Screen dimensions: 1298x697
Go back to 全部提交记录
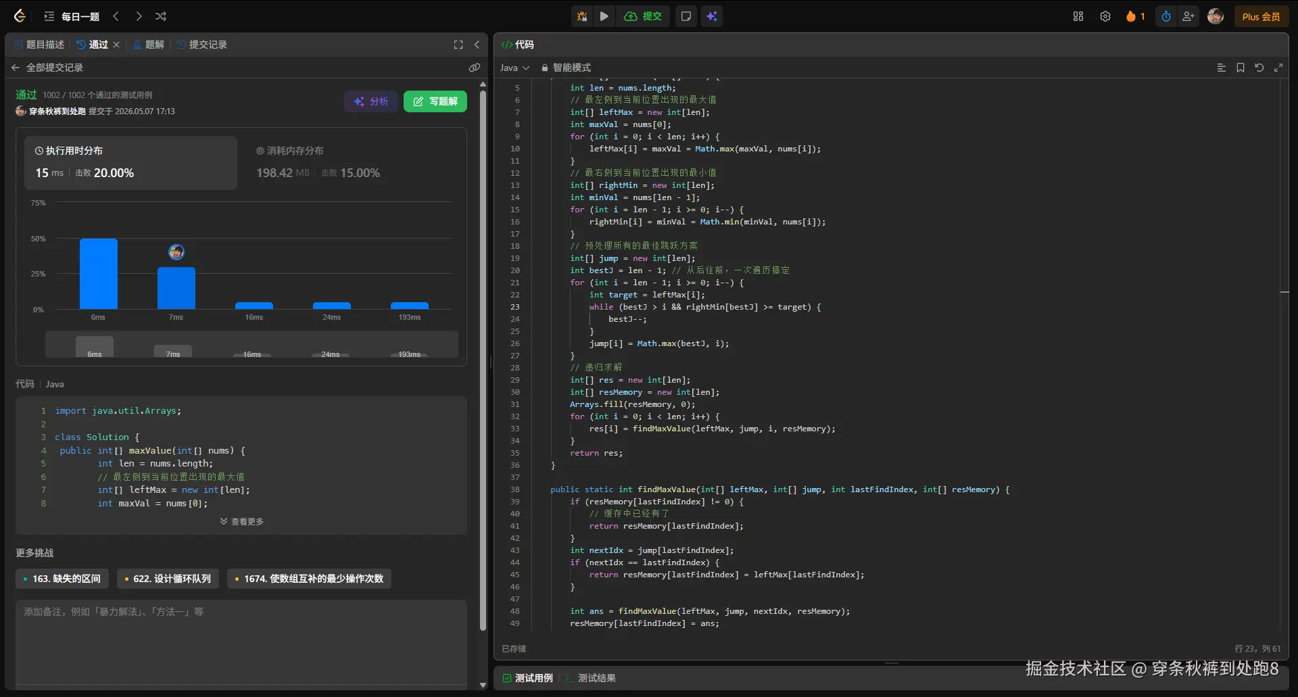[47, 68]
